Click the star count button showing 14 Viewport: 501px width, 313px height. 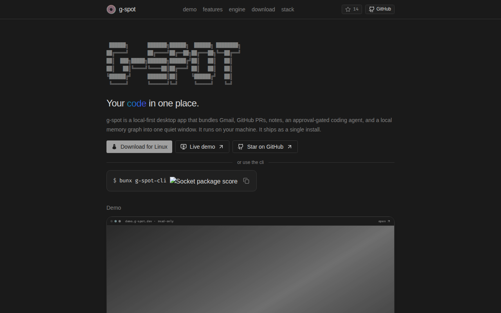(x=352, y=9)
